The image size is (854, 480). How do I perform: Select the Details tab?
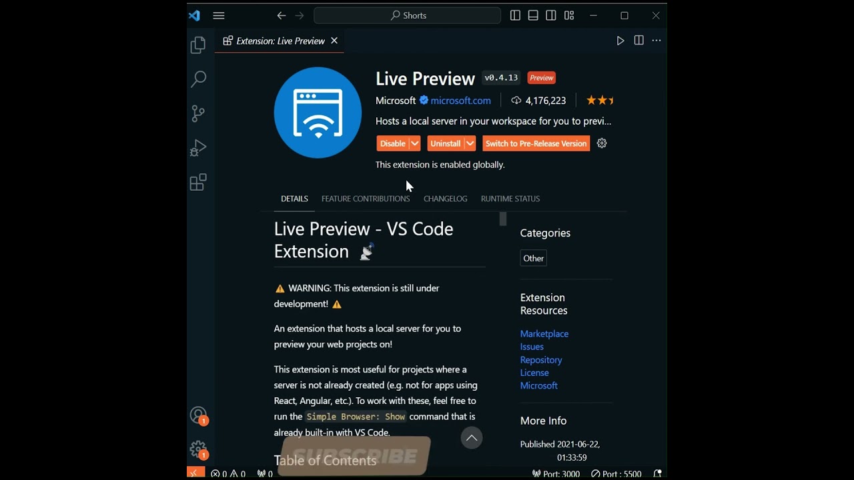point(294,199)
